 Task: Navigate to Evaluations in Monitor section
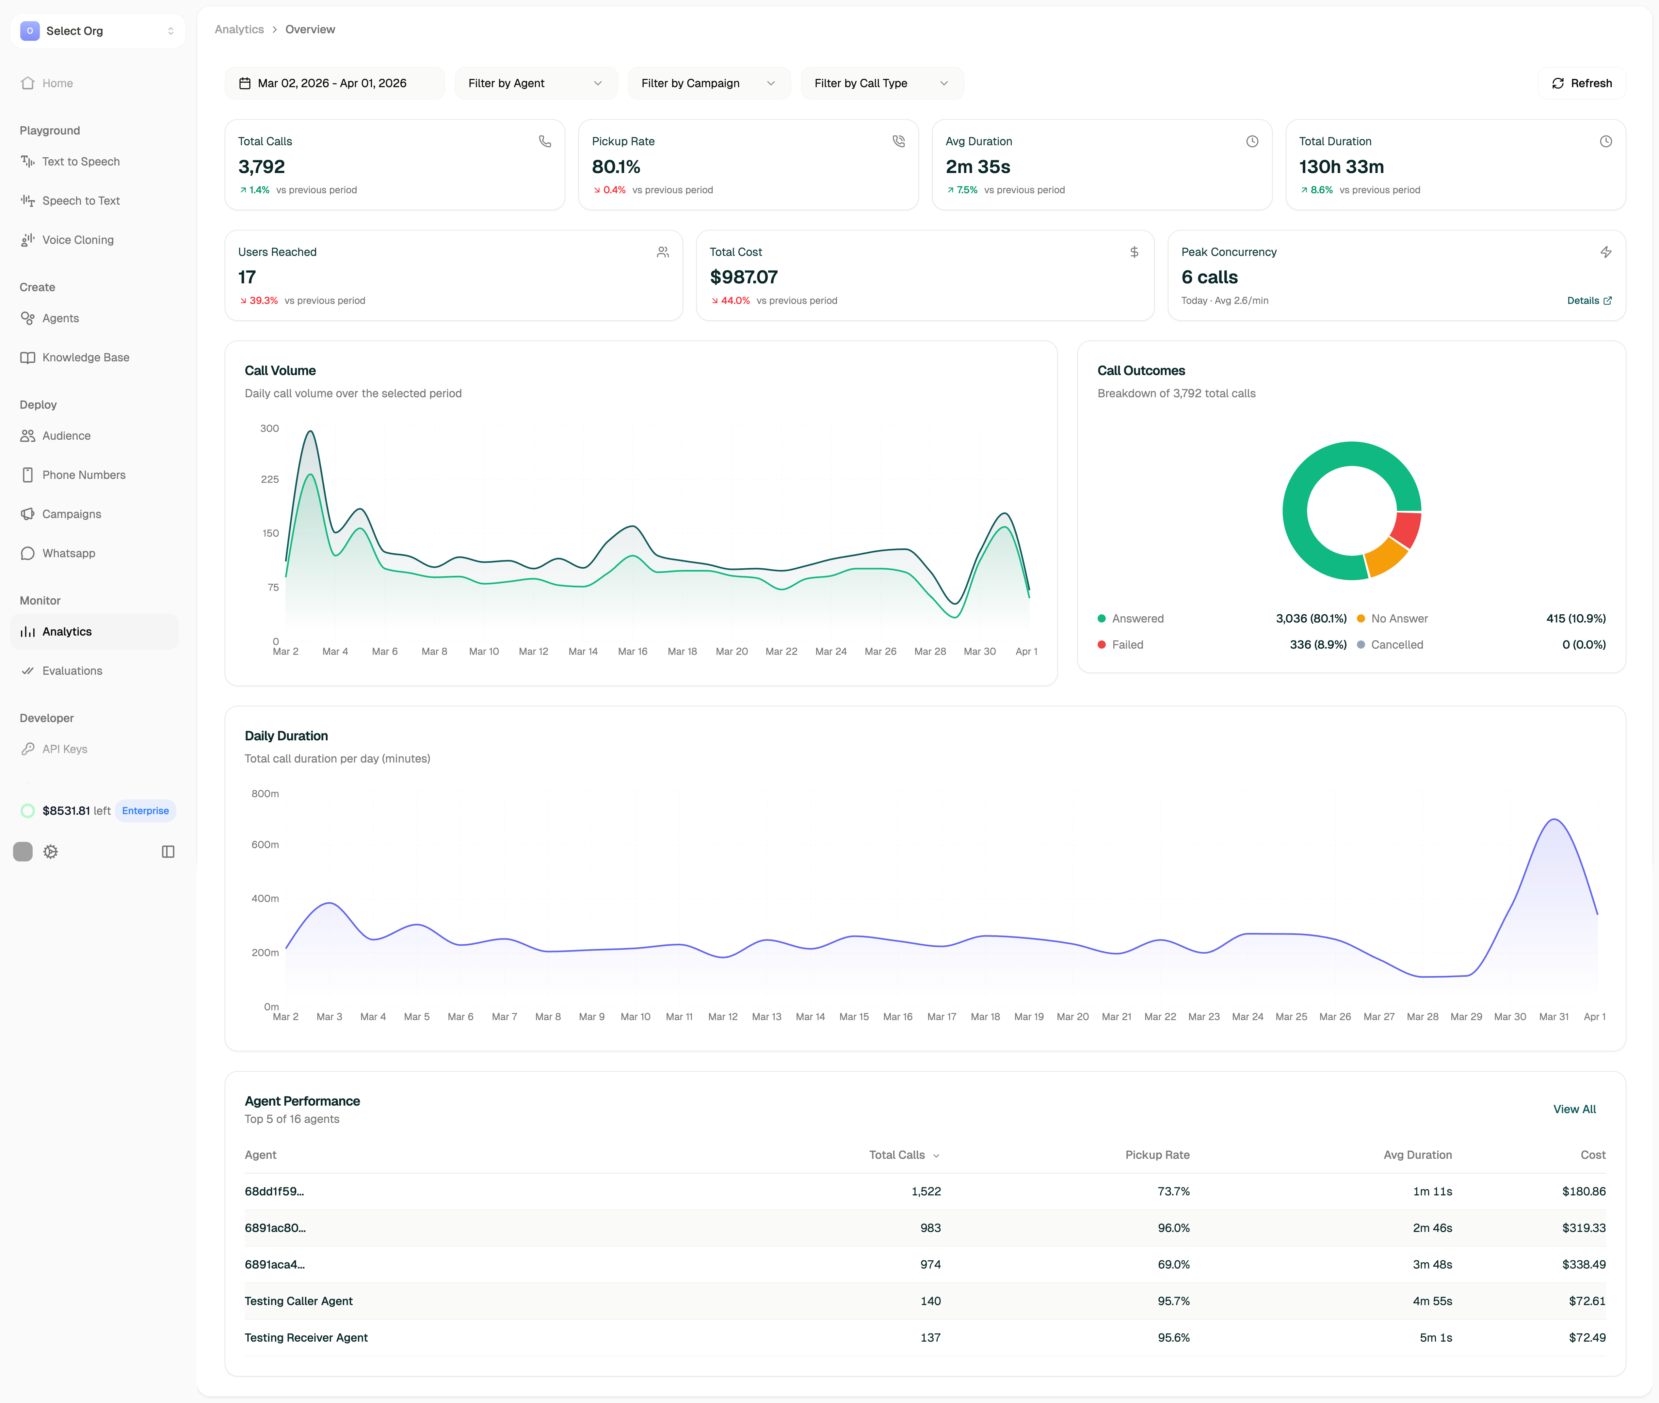pyautogui.click(x=72, y=671)
